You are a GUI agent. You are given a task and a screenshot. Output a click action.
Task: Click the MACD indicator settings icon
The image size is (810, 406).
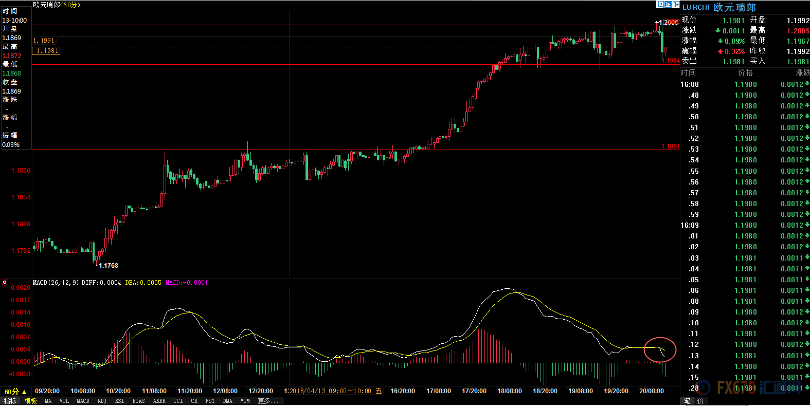[x=5, y=282]
